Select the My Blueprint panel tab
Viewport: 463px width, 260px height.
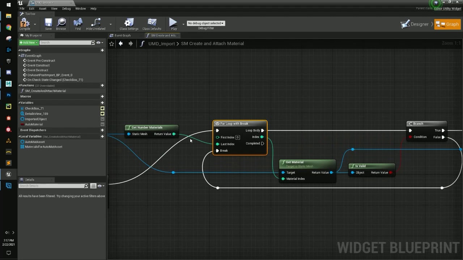pos(33,35)
